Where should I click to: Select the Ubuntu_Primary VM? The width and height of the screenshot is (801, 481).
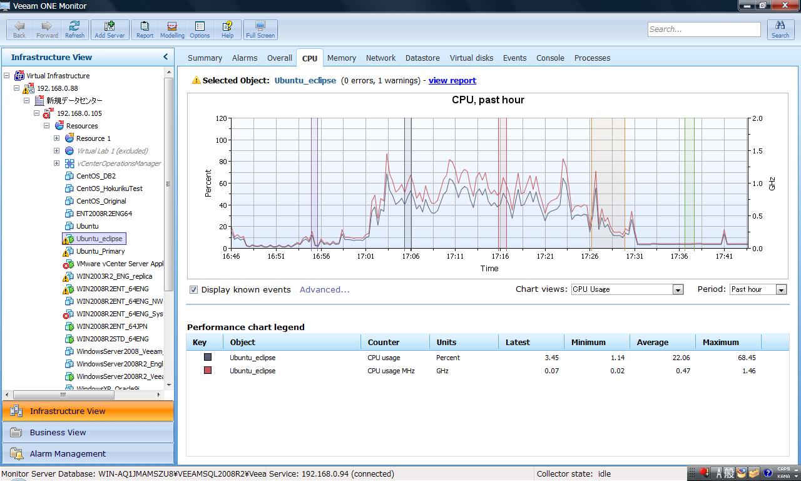coord(101,251)
